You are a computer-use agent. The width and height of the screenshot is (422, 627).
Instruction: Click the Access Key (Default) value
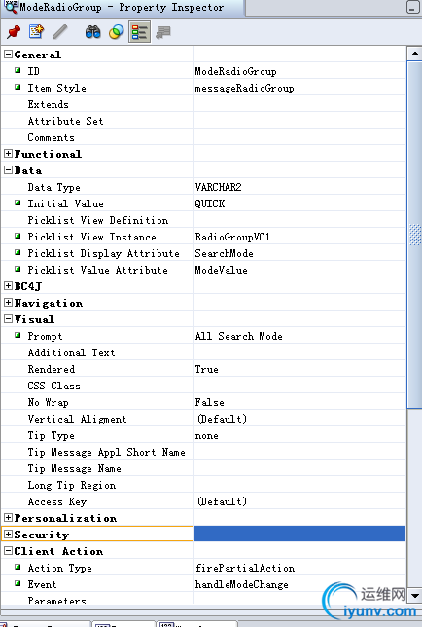coord(222,501)
